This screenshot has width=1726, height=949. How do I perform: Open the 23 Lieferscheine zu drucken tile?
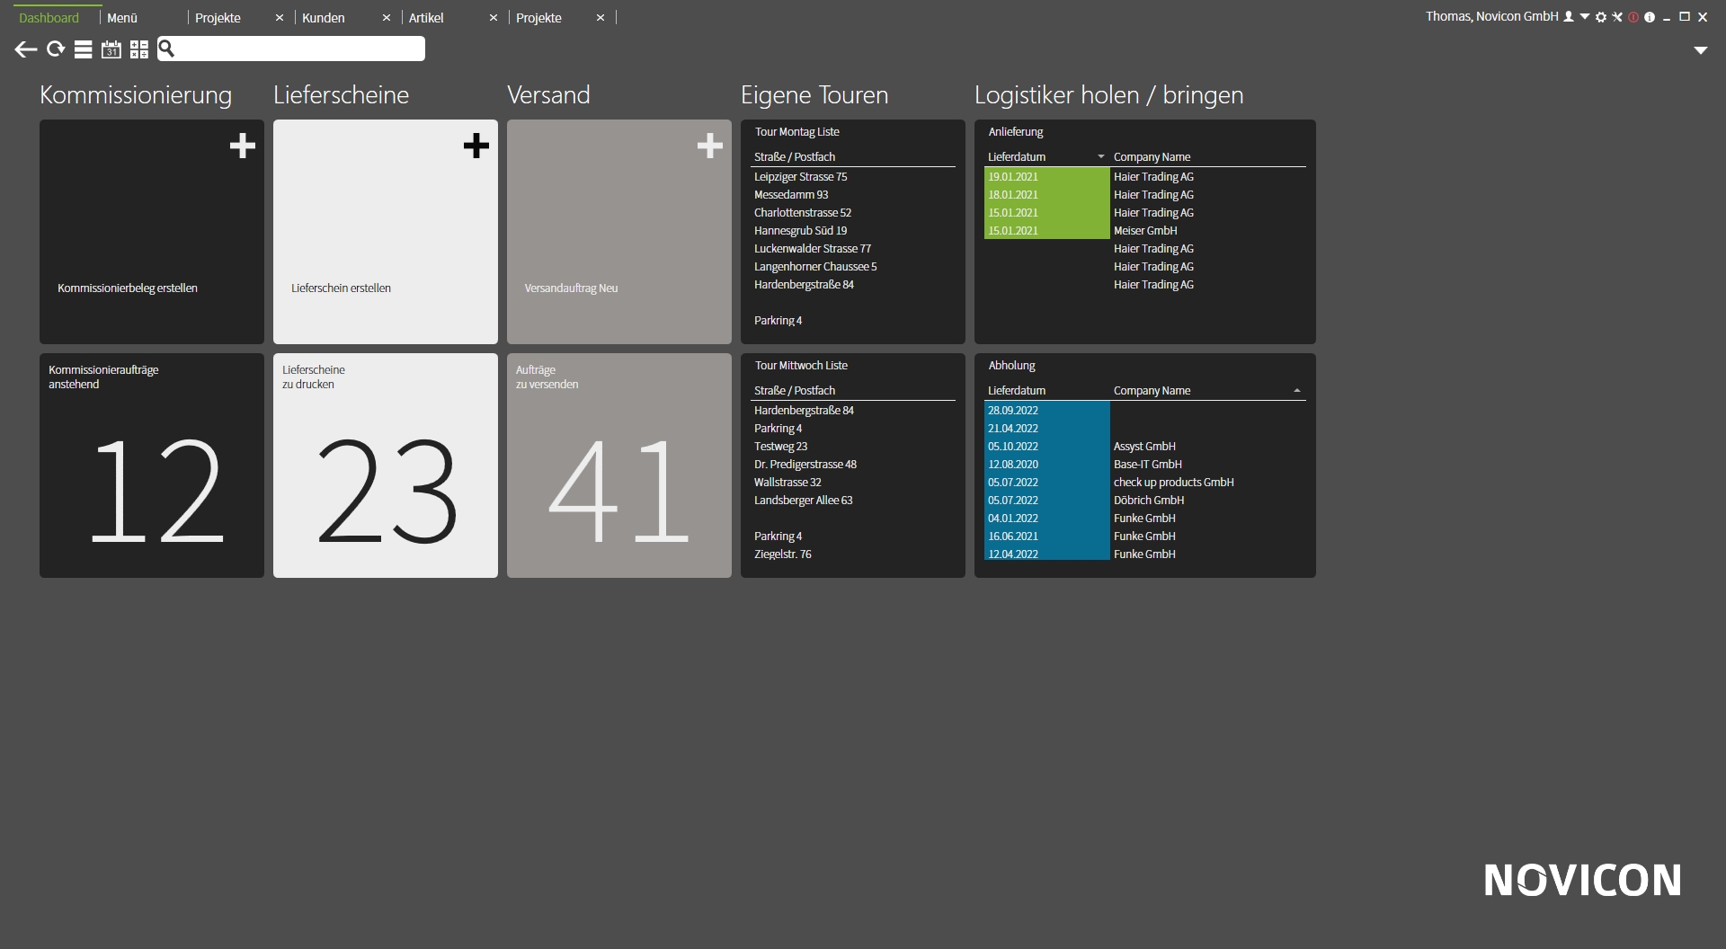tap(386, 466)
